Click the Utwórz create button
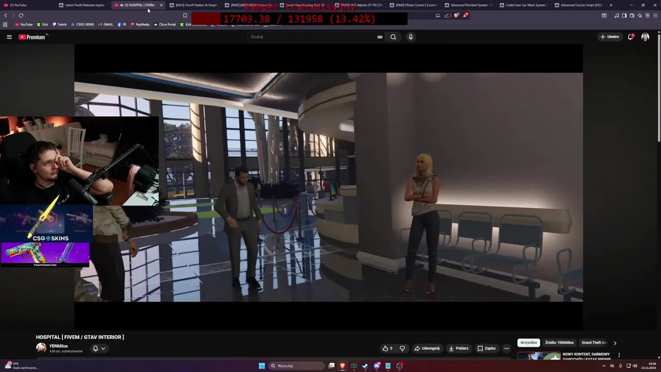The image size is (661, 372). 609,37
